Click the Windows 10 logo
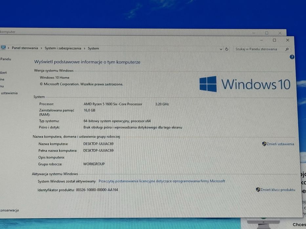Screen dimensions: 306x229 (245, 84)
